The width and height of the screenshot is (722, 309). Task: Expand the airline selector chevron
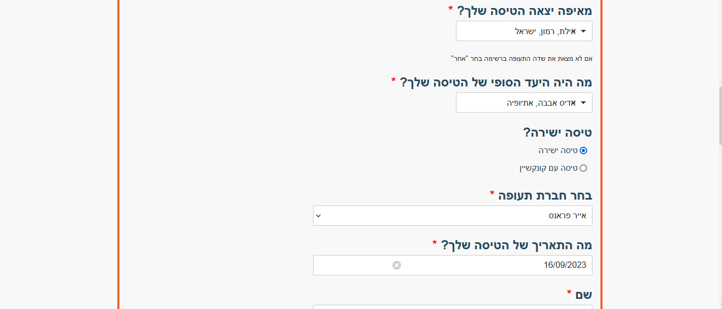318,216
